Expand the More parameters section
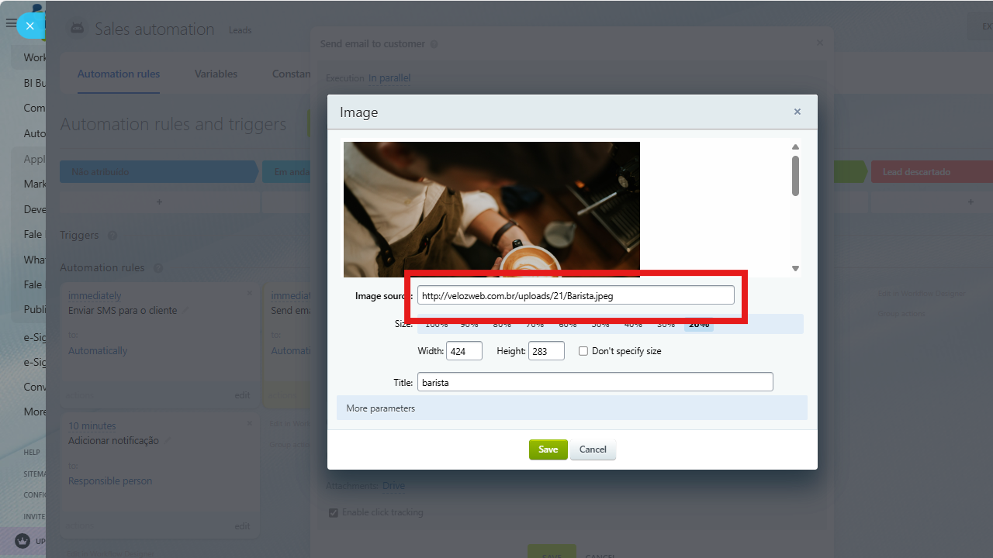 381,408
